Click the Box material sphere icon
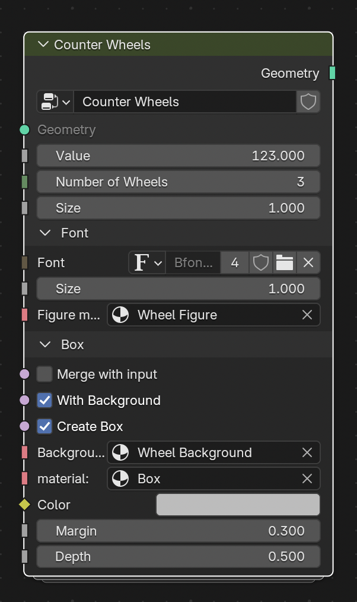The height and width of the screenshot is (602, 357). (120, 479)
